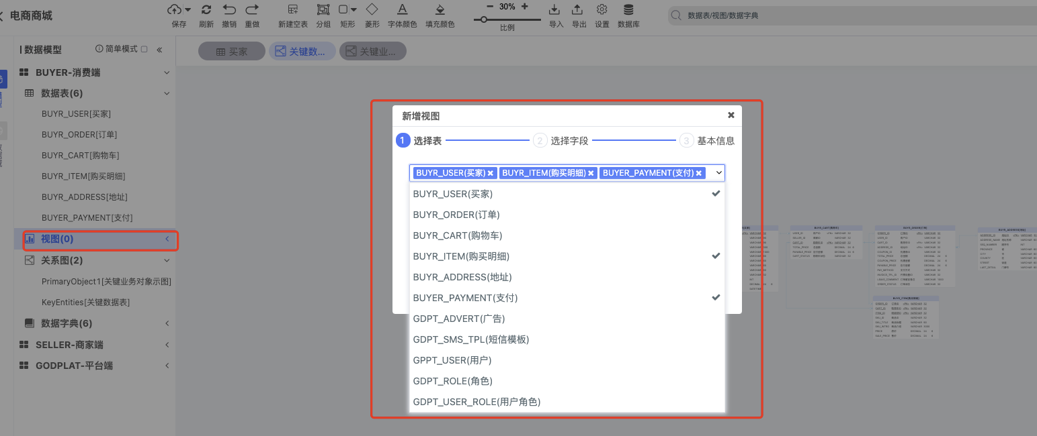Viewport: 1037px width, 436px height.
Task: Switch to the 买家 tab
Action: pos(231,52)
